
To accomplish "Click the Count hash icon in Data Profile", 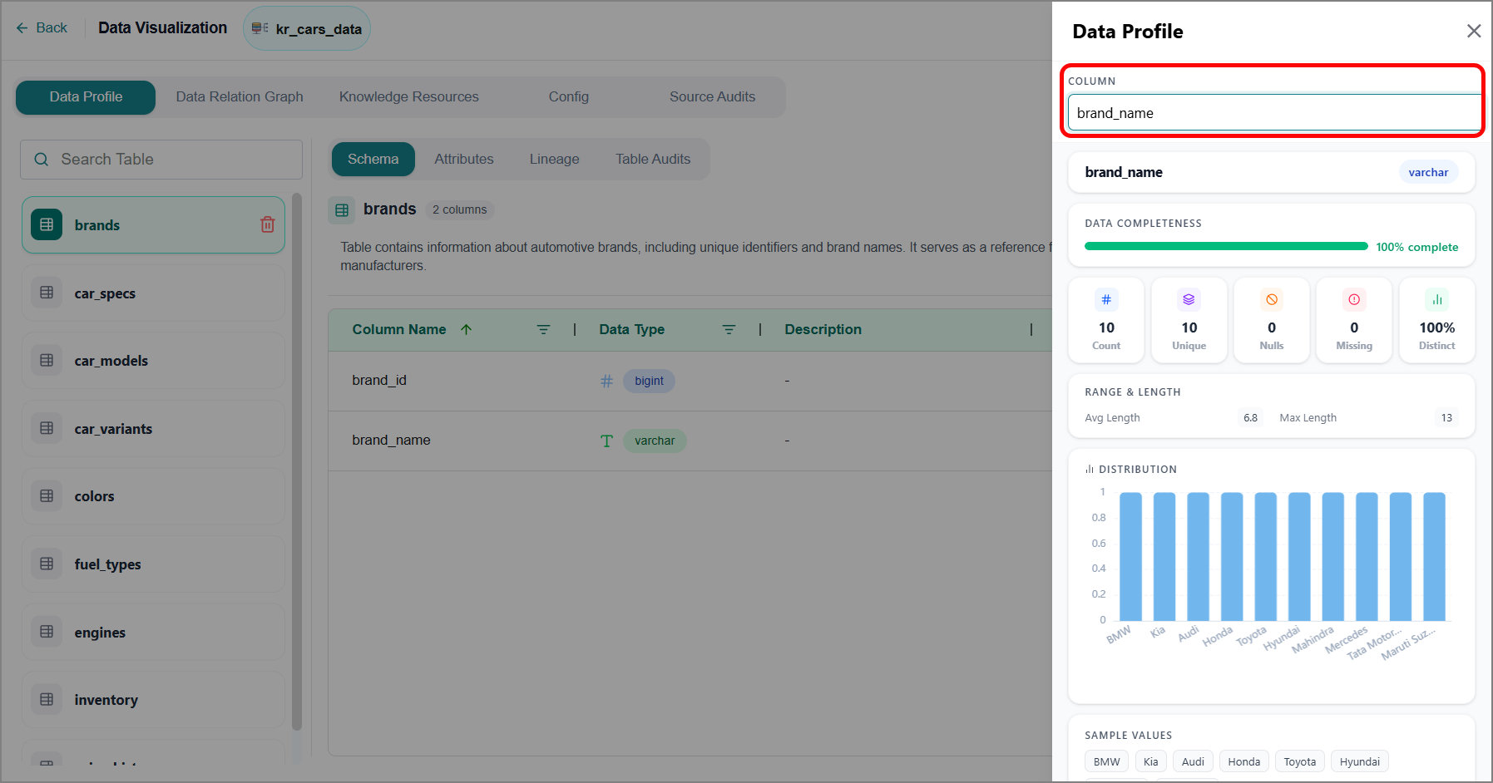I will point(1106,299).
